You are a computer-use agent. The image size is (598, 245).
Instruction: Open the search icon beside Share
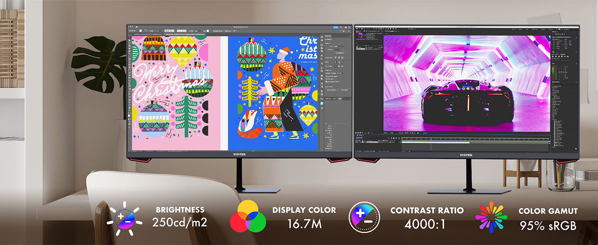click(x=341, y=27)
